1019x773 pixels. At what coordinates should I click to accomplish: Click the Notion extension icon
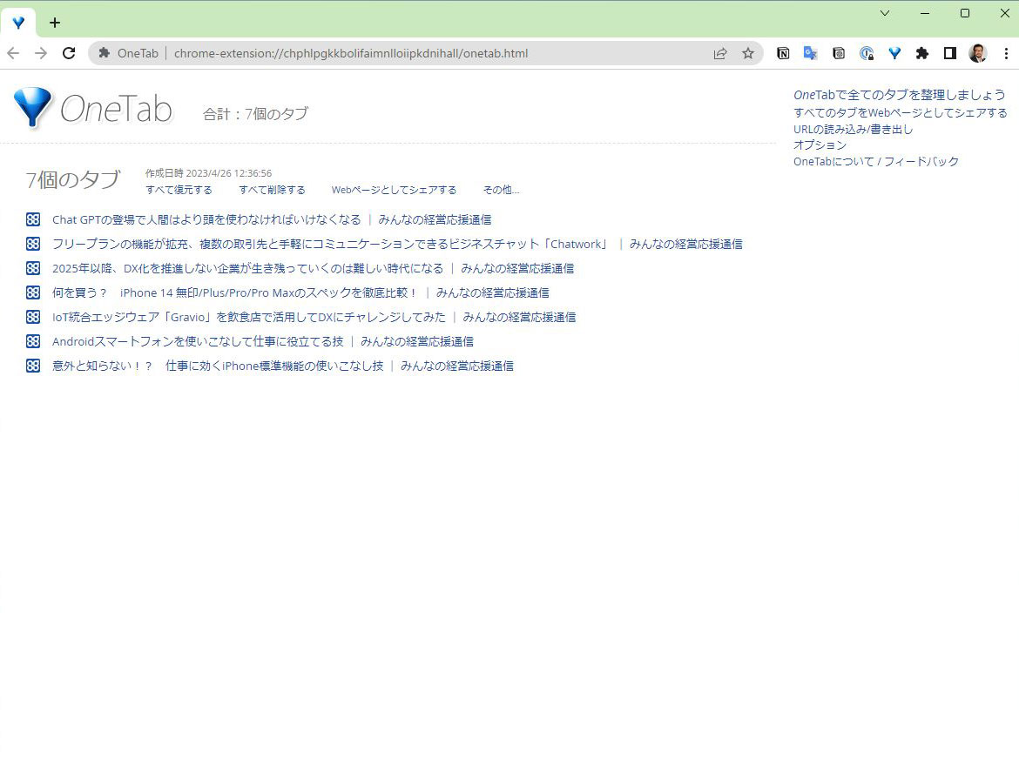coord(783,53)
